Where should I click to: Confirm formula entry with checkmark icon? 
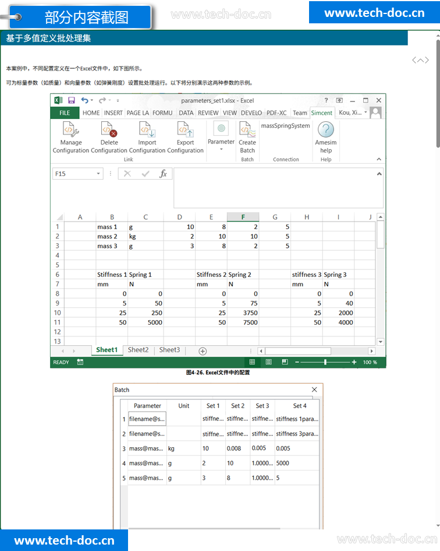click(x=146, y=174)
